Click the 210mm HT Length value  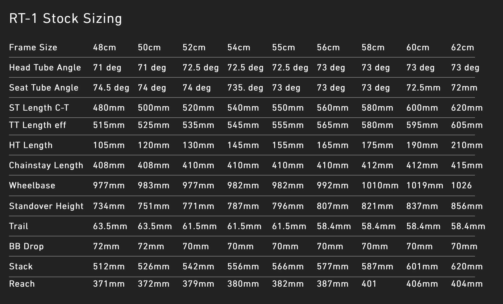(467, 145)
